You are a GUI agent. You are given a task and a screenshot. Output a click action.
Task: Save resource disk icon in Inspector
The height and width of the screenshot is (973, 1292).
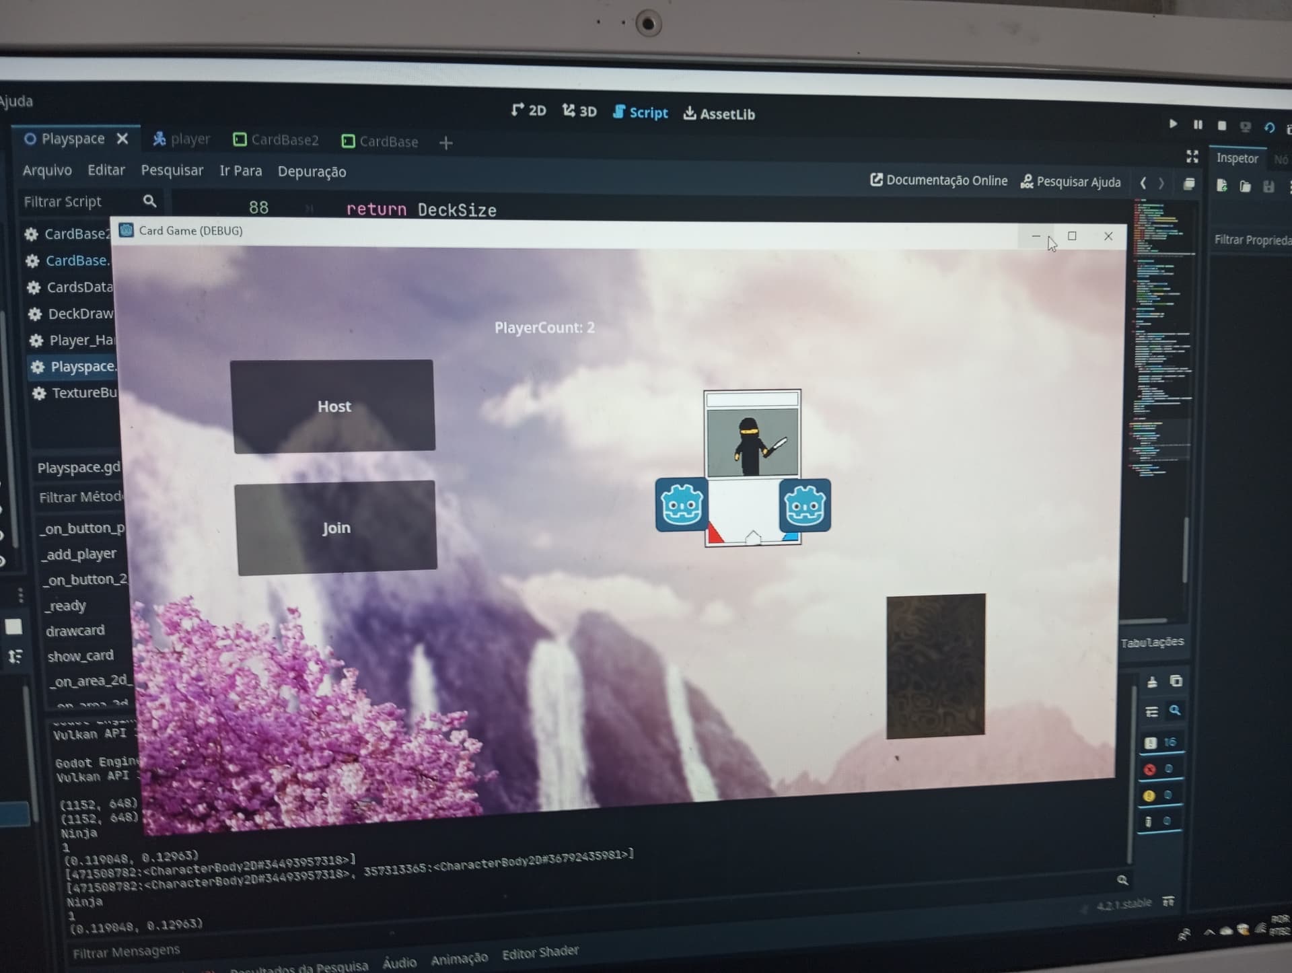1268,186
